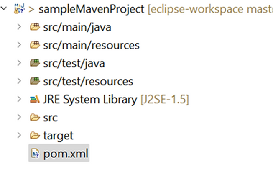Expand the src/main/java node
This screenshot has height=180, width=273.
[x=19, y=27]
